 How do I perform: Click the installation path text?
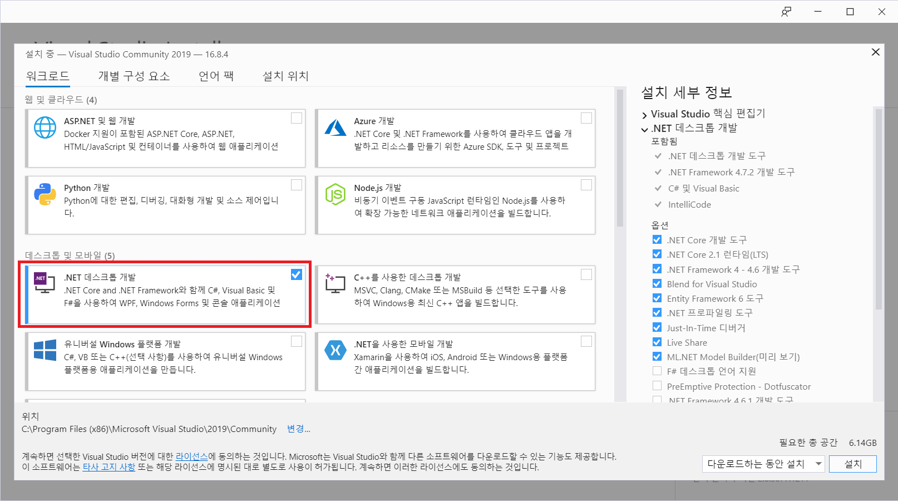coord(149,429)
